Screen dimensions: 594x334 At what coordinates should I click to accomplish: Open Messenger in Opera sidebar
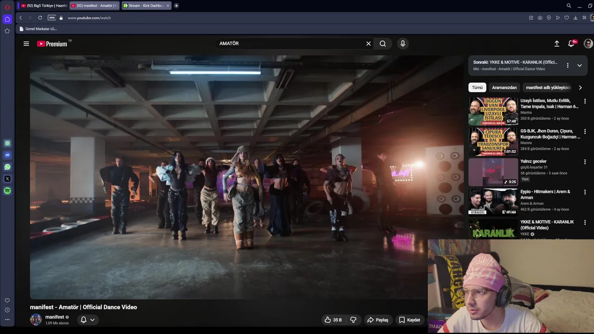(7, 155)
